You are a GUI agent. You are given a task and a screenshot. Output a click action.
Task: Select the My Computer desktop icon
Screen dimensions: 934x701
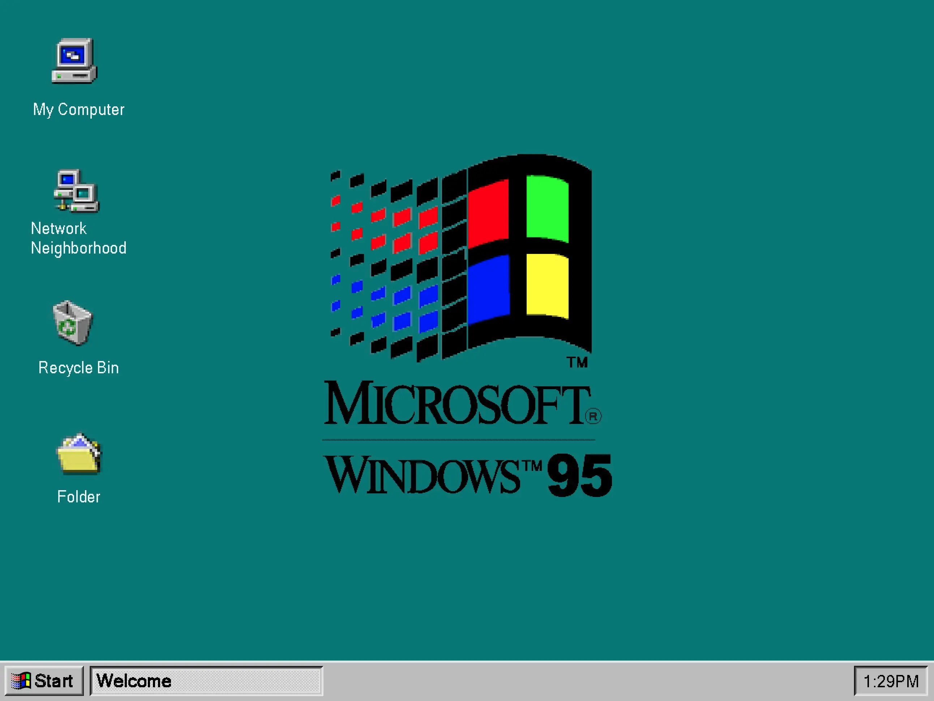point(74,61)
